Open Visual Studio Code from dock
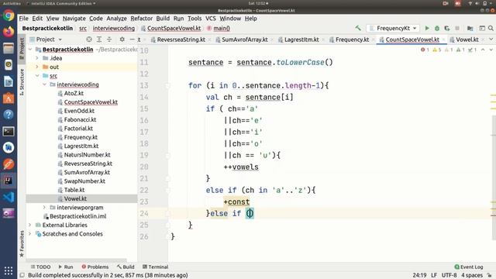Screen dimensions: 496x279 coord(9,198)
